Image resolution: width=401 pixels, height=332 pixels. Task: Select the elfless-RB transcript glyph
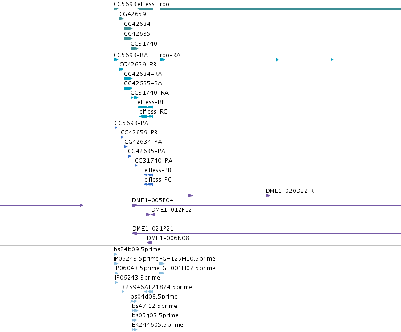point(145,107)
